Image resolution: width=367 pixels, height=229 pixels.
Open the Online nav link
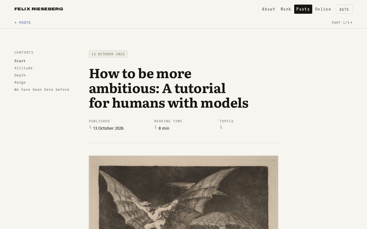click(x=323, y=9)
